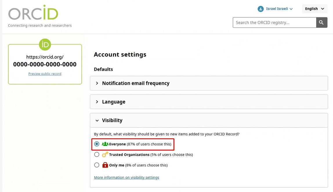Open More information on visibility settings
333x192 pixels.
126,177
